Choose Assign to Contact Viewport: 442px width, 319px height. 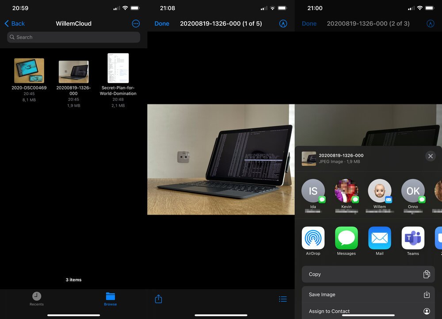(368, 311)
